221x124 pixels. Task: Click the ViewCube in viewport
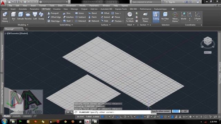(x=208, y=41)
